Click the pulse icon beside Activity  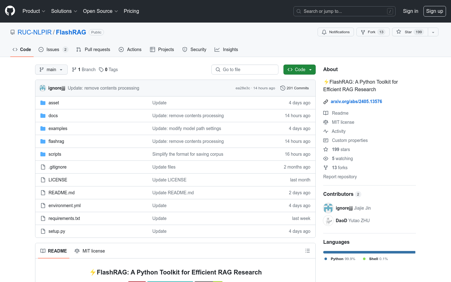pos(326,131)
